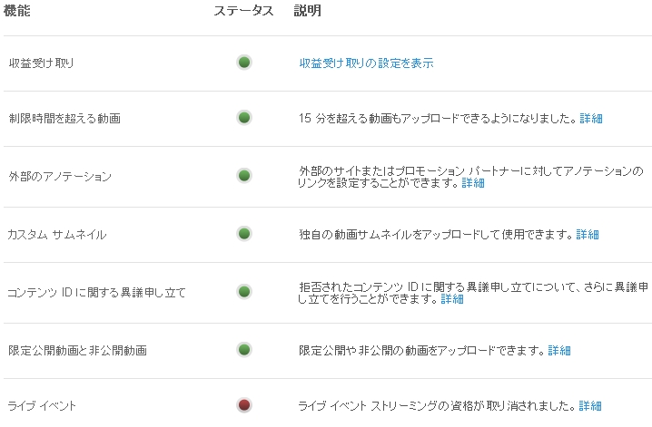Open 詳細 link for custom thumbnails
The height and width of the screenshot is (427, 652).
588,235
